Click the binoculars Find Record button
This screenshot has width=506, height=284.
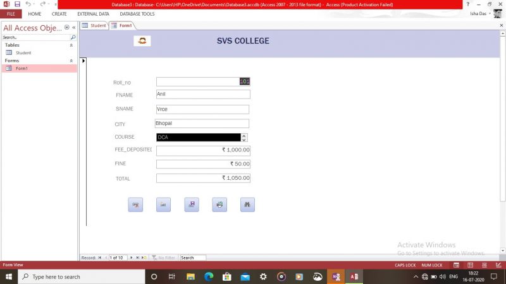coord(247,204)
